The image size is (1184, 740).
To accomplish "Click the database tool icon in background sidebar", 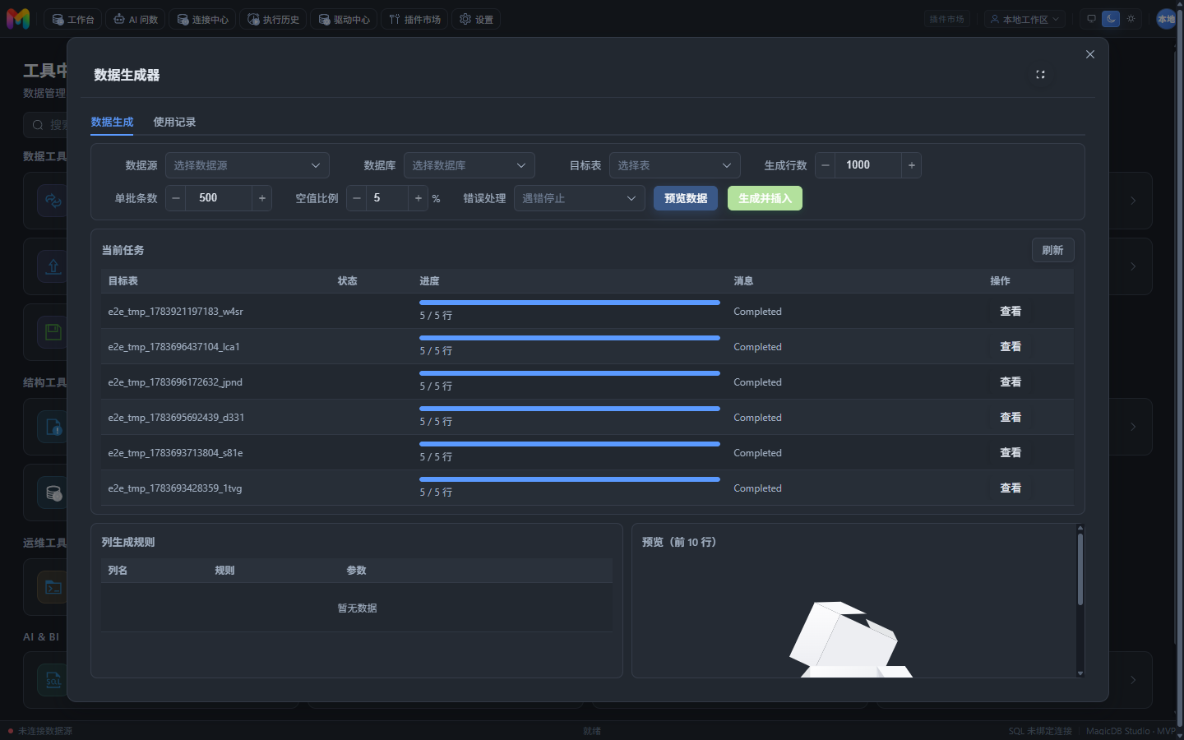I will (53, 493).
